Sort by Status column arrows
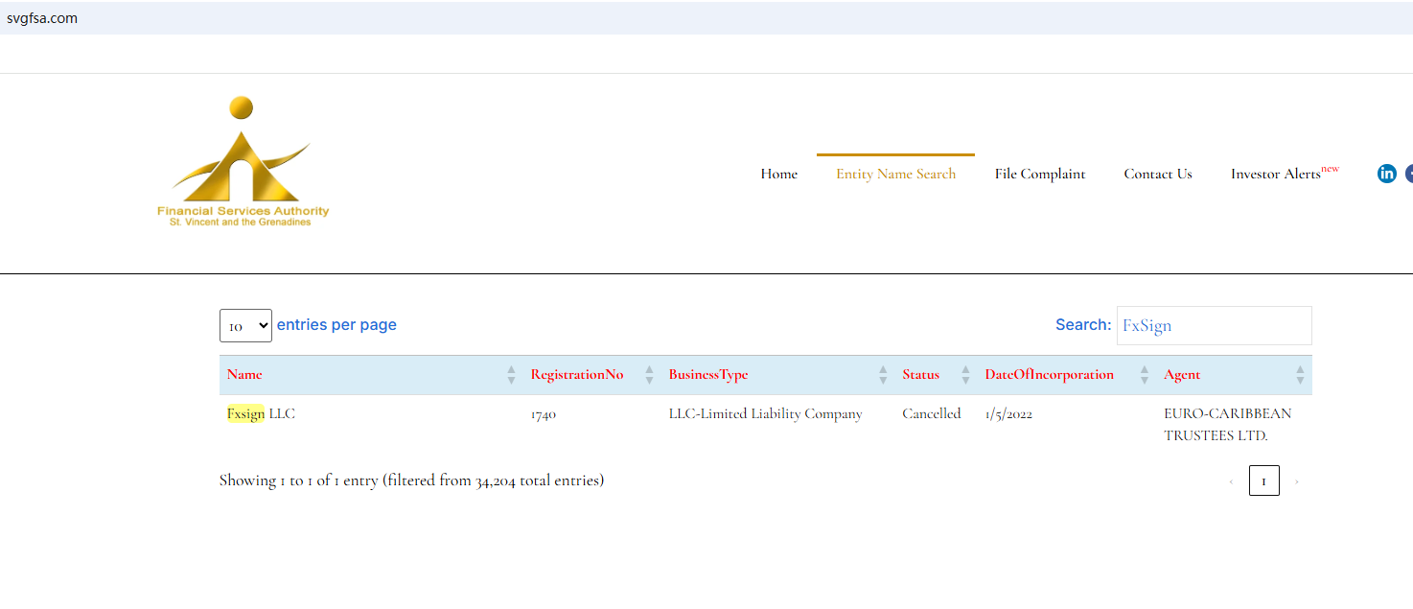This screenshot has width=1413, height=609. pyautogui.click(x=965, y=375)
